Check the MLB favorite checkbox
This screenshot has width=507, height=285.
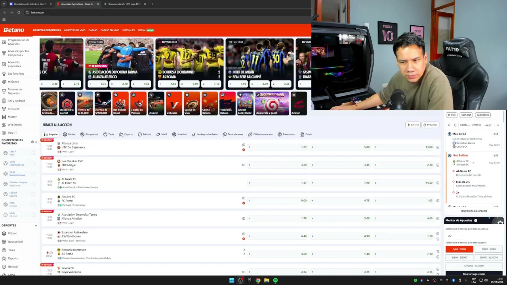point(33,215)
